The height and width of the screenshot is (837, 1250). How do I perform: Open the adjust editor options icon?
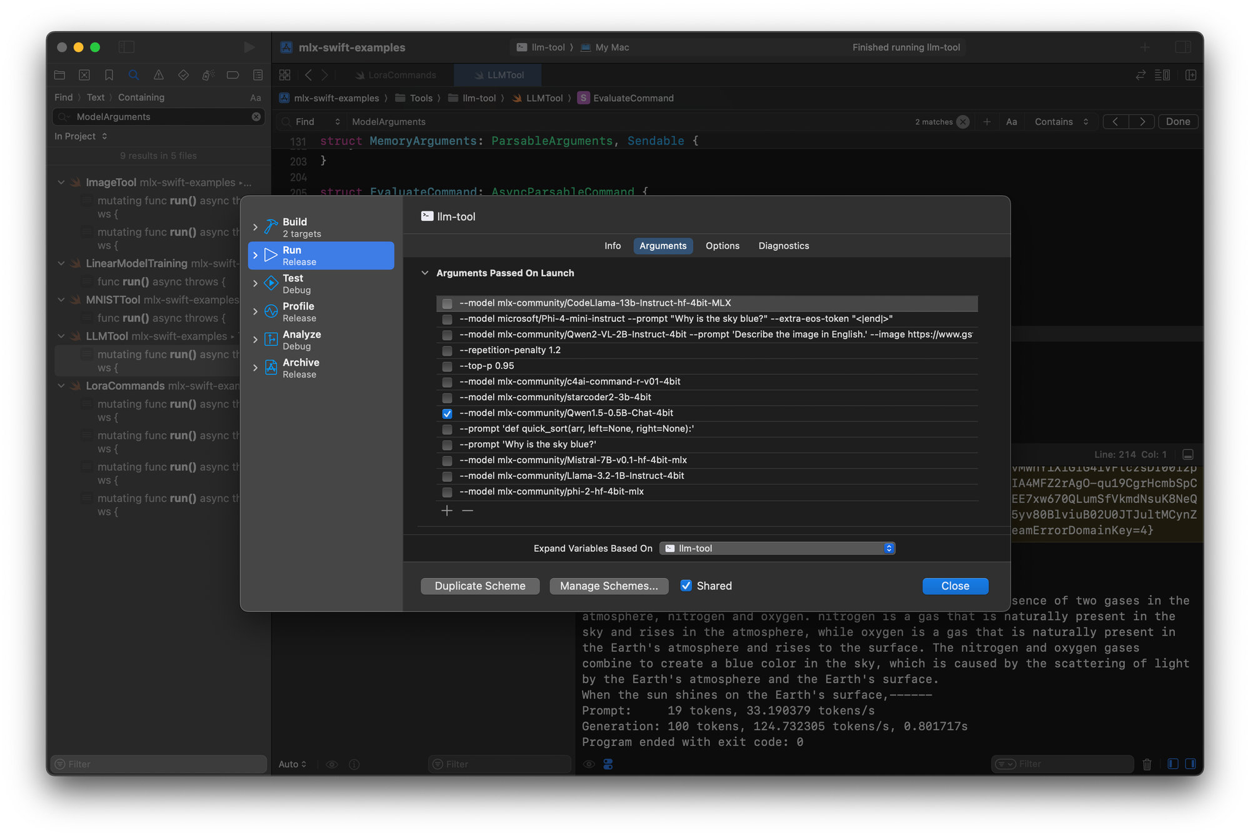(x=1162, y=75)
